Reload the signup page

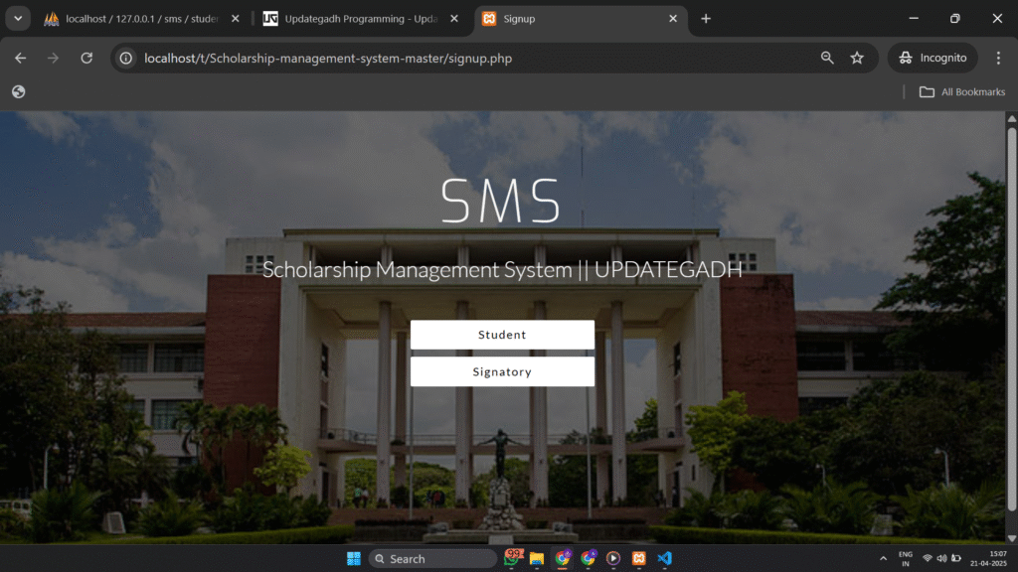pyautogui.click(x=86, y=59)
